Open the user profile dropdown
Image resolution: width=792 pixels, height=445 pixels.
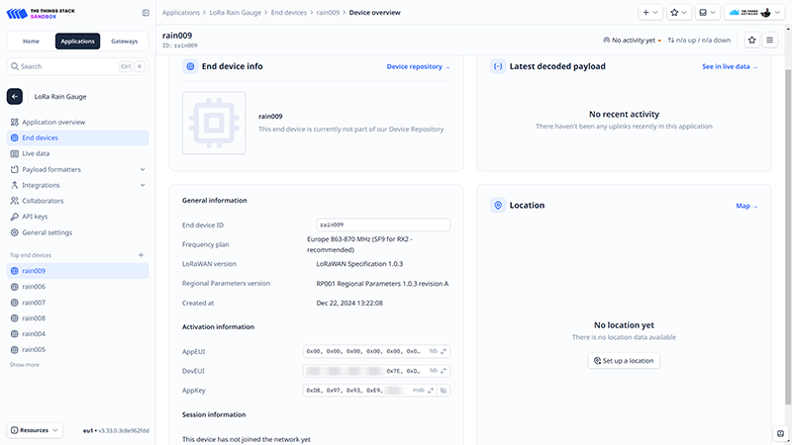[x=754, y=13]
